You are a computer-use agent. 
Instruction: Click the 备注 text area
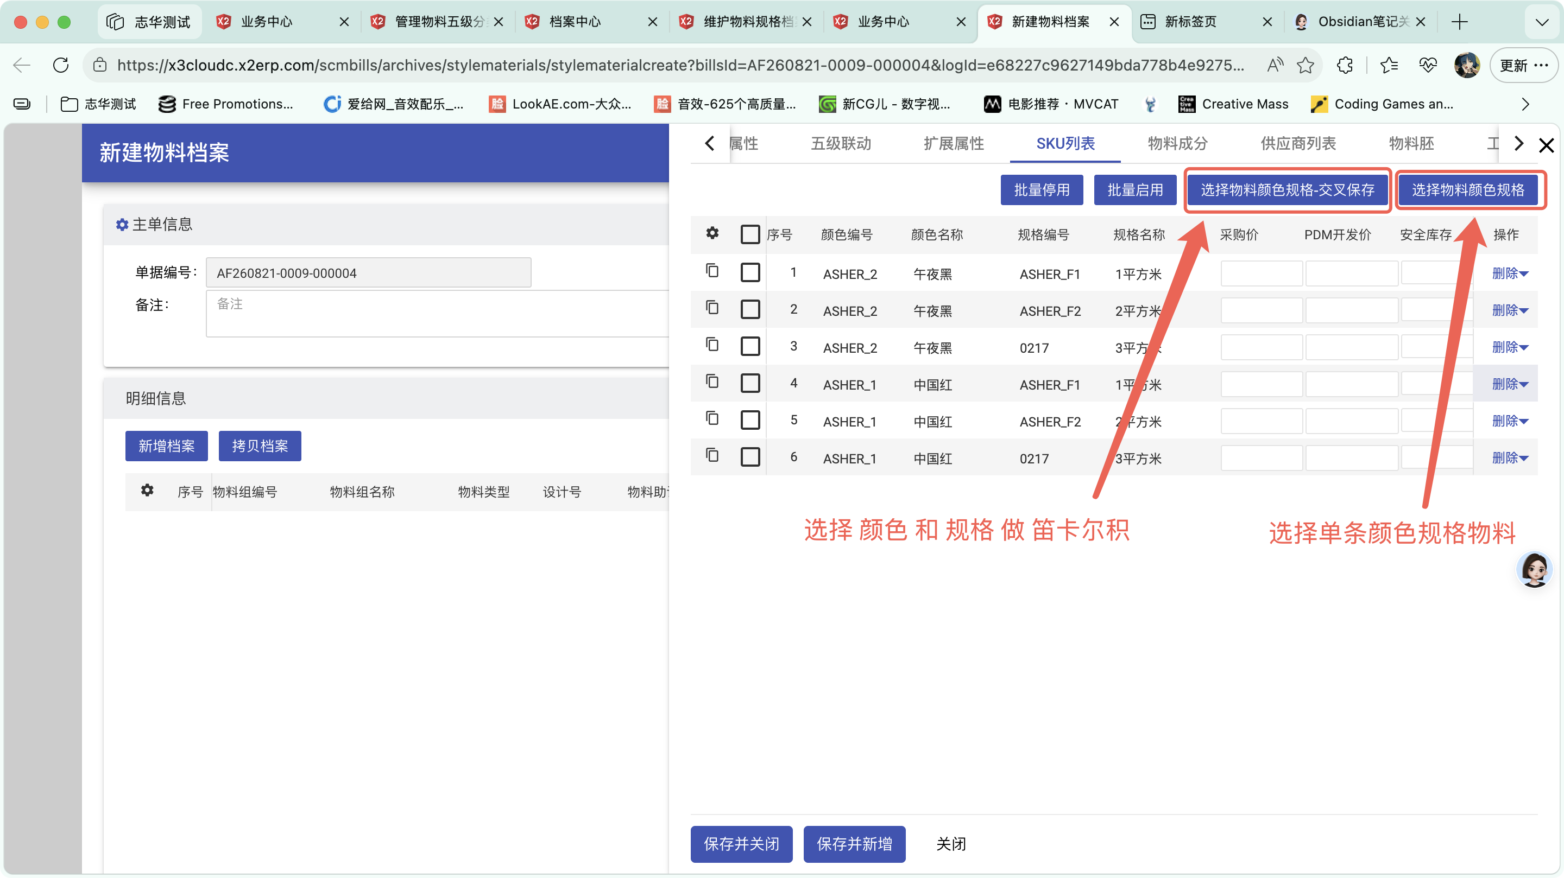437,313
